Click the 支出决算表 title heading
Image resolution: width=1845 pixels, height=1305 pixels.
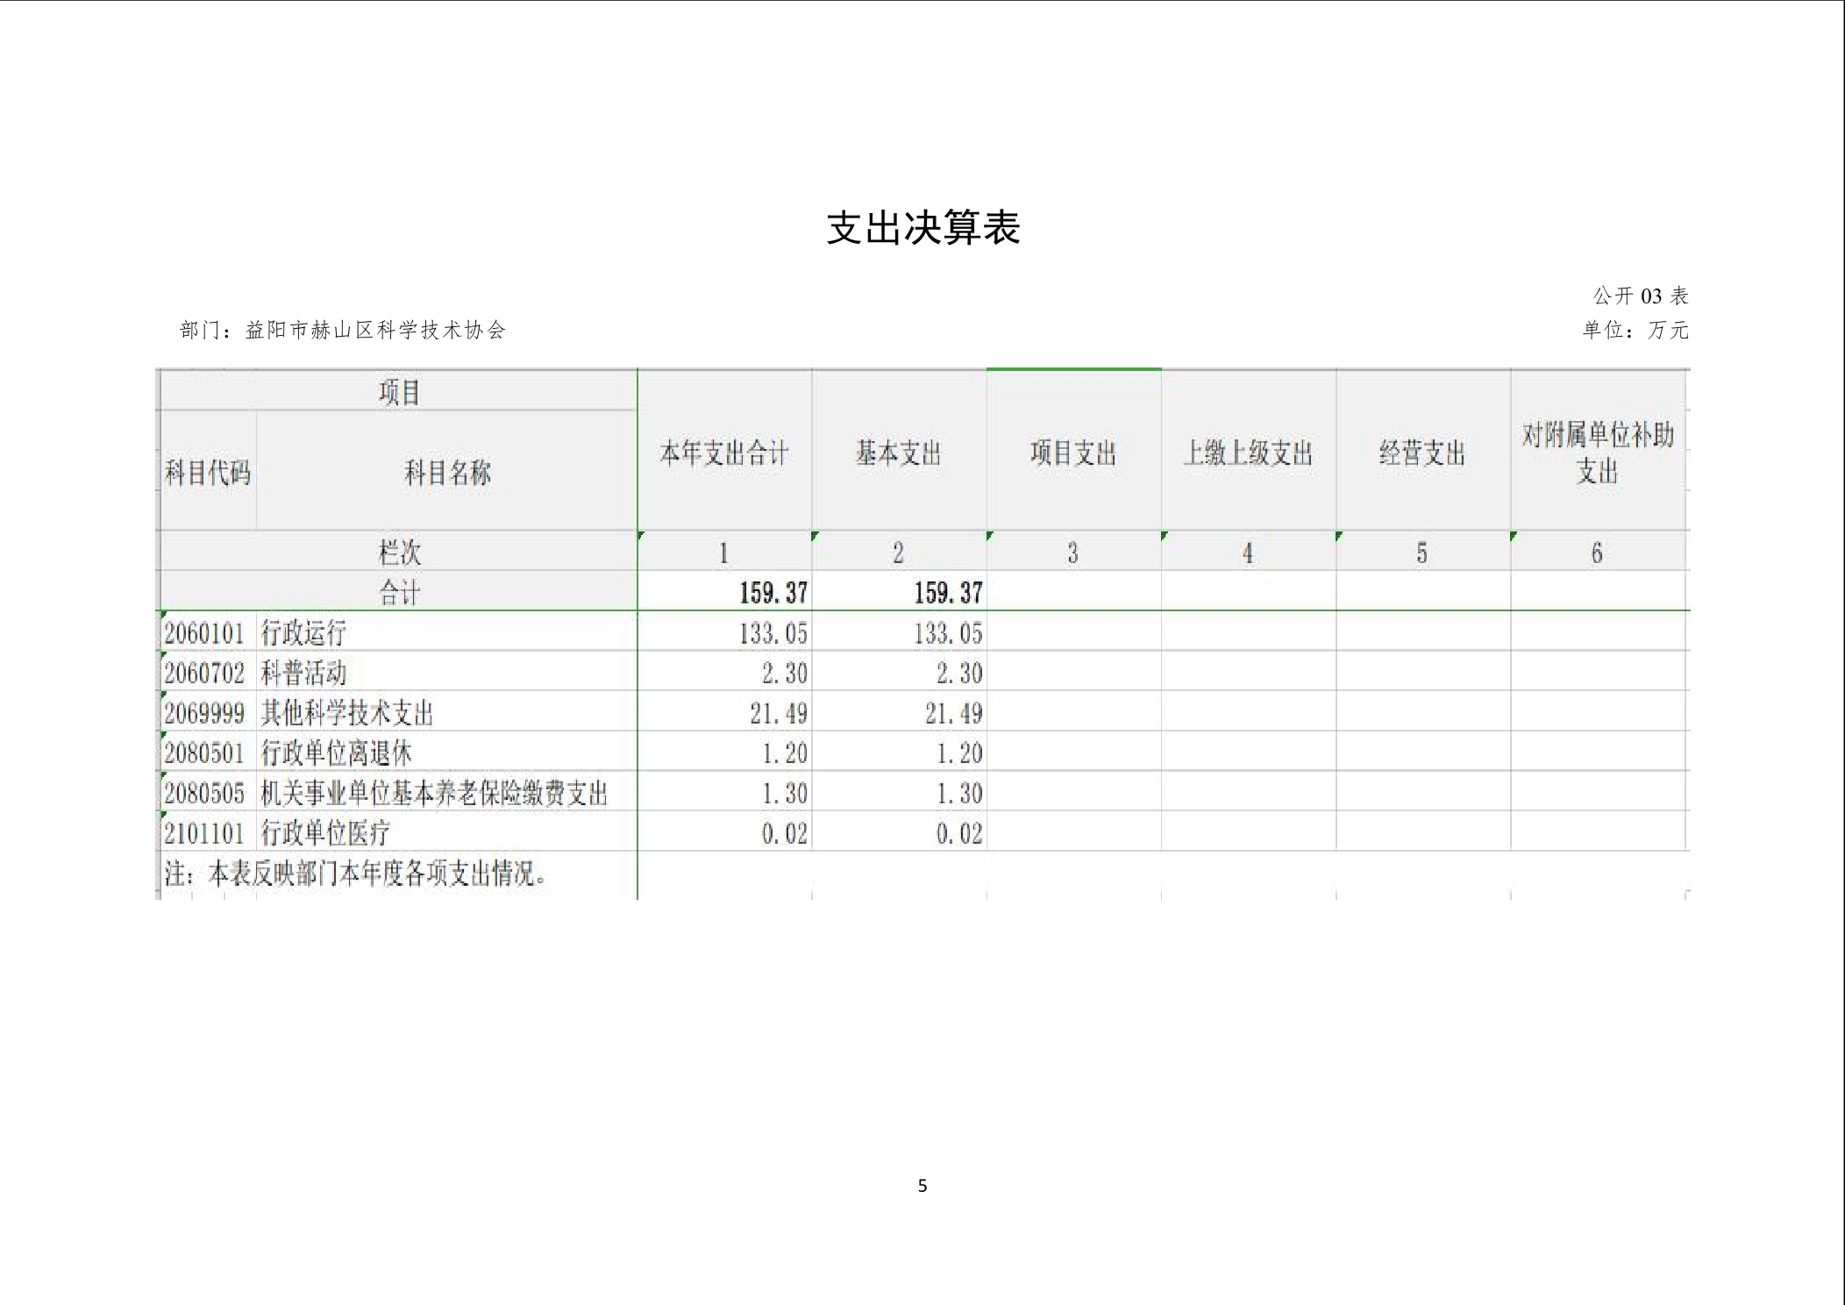[922, 228]
